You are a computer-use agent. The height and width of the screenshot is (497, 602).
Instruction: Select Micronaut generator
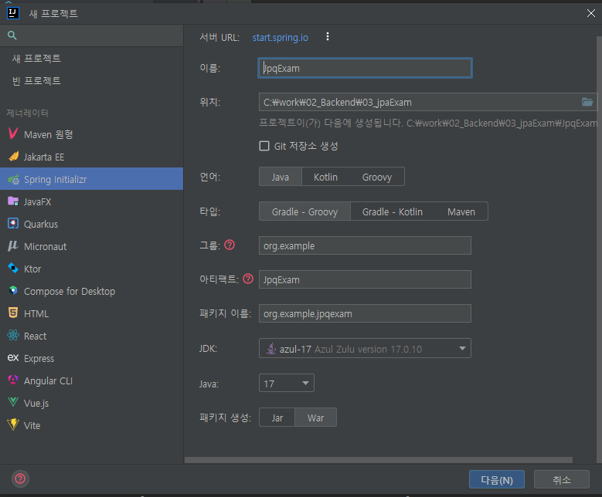[x=91, y=246]
